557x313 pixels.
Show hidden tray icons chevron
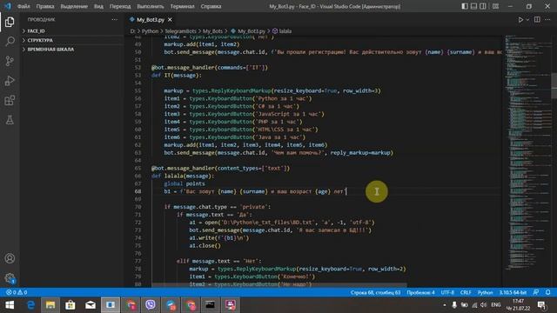444,305
